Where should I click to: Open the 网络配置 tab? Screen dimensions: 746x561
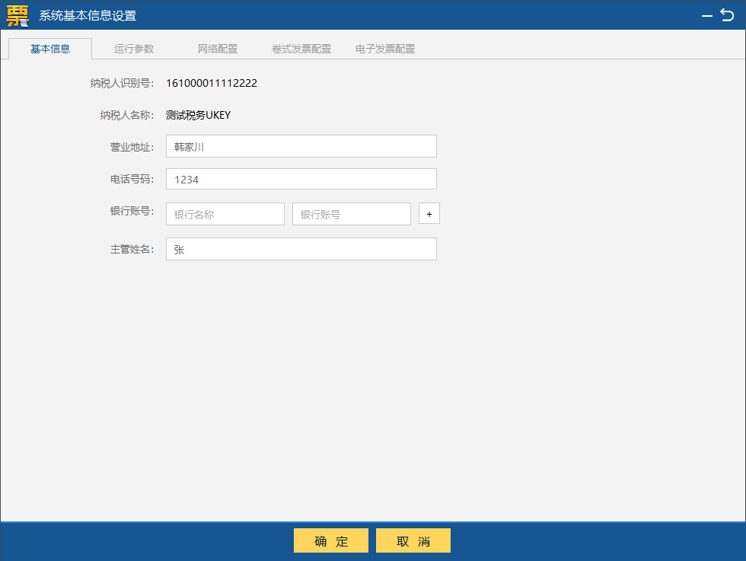(x=218, y=49)
